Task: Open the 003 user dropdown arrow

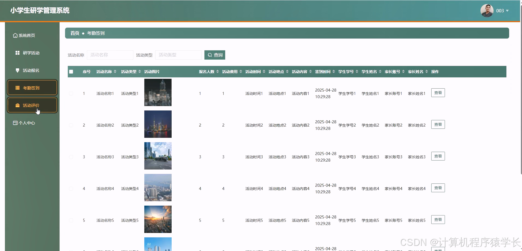Action: click(507, 11)
